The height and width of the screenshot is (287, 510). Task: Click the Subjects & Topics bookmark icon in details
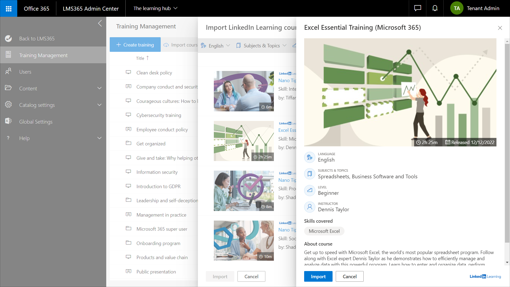point(310,174)
